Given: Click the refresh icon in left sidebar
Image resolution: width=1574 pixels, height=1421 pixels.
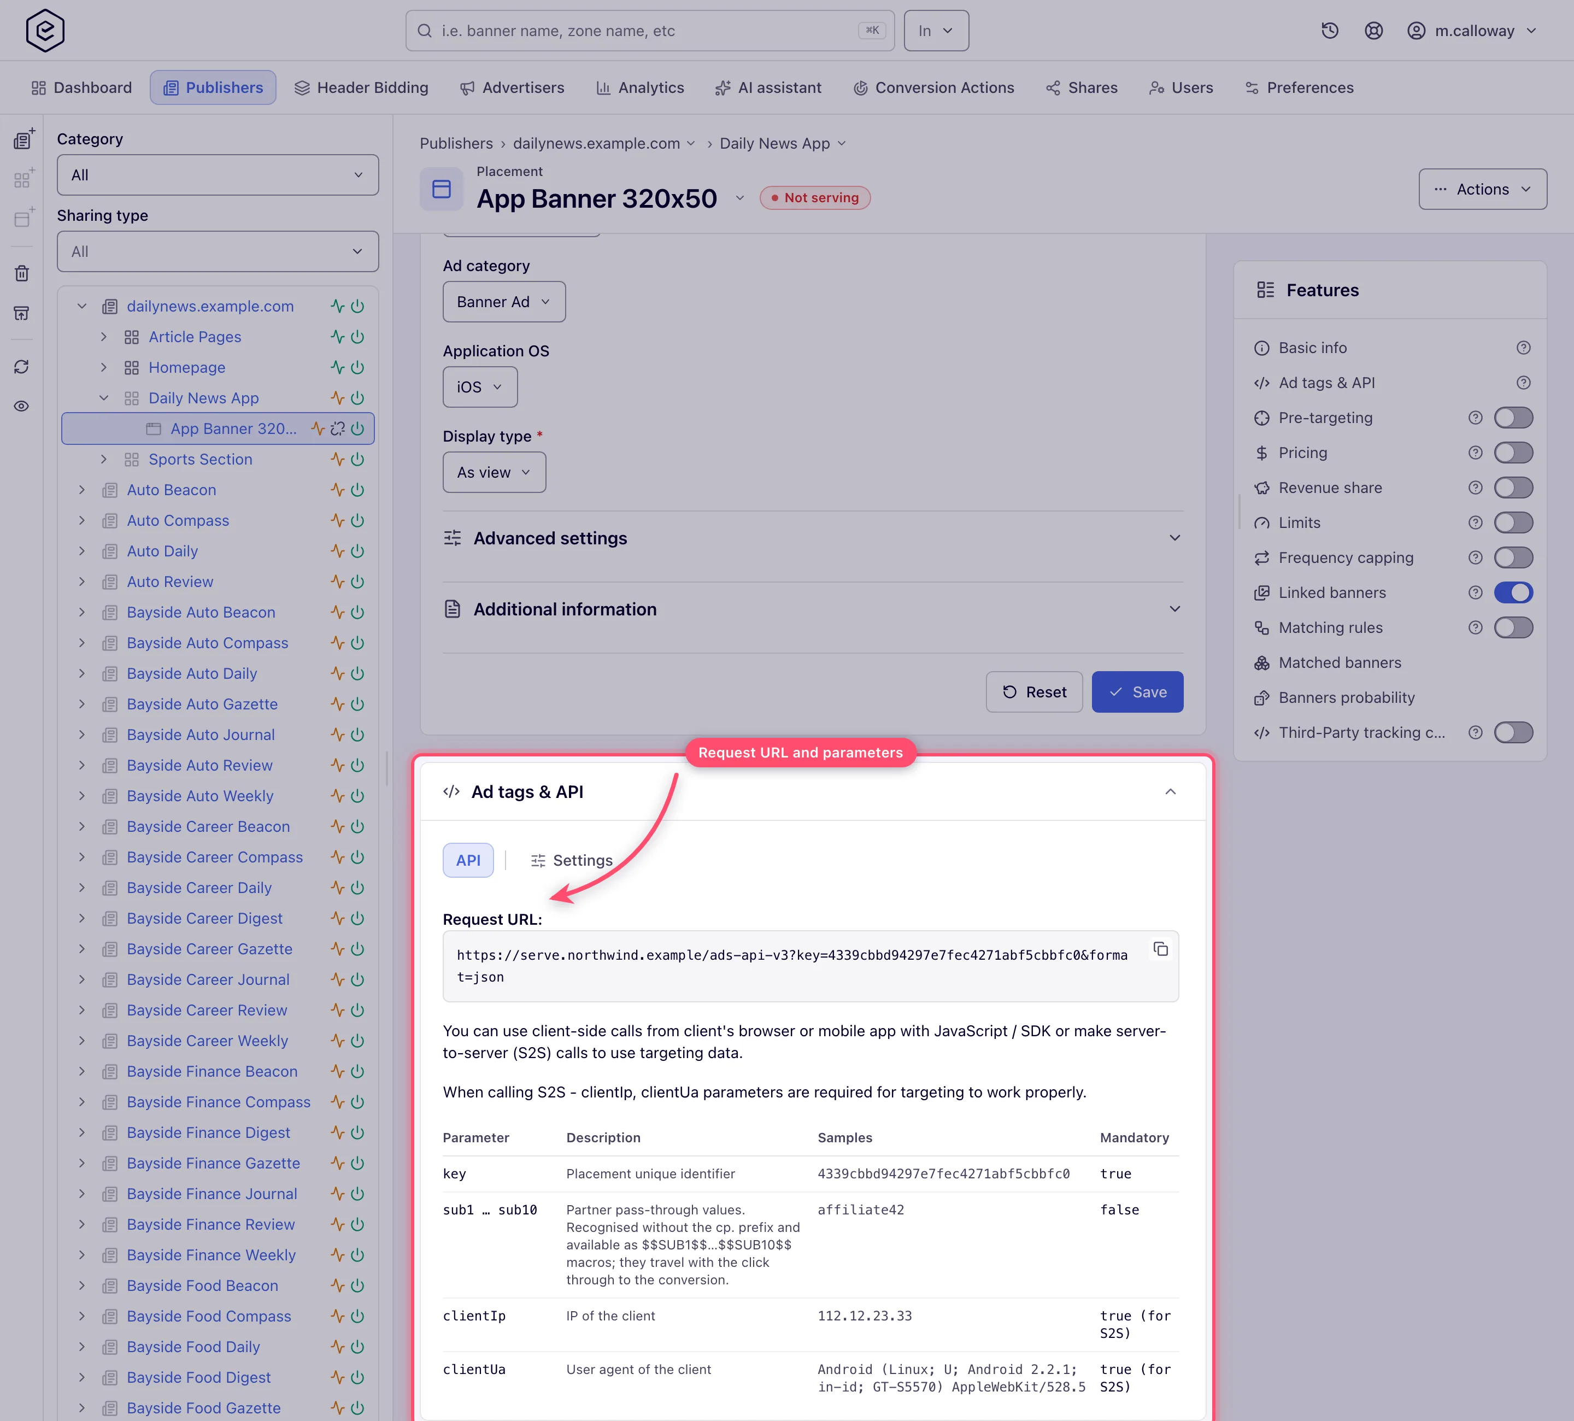Looking at the screenshot, I should (22, 367).
